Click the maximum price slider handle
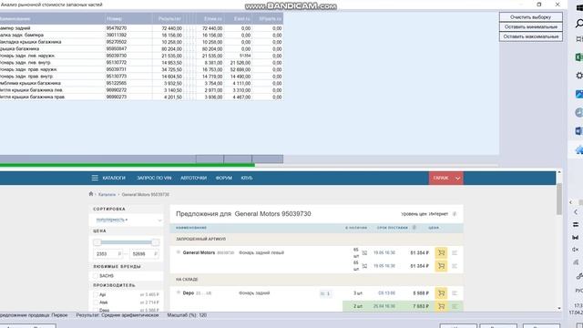583x328 pixels. [x=156, y=242]
